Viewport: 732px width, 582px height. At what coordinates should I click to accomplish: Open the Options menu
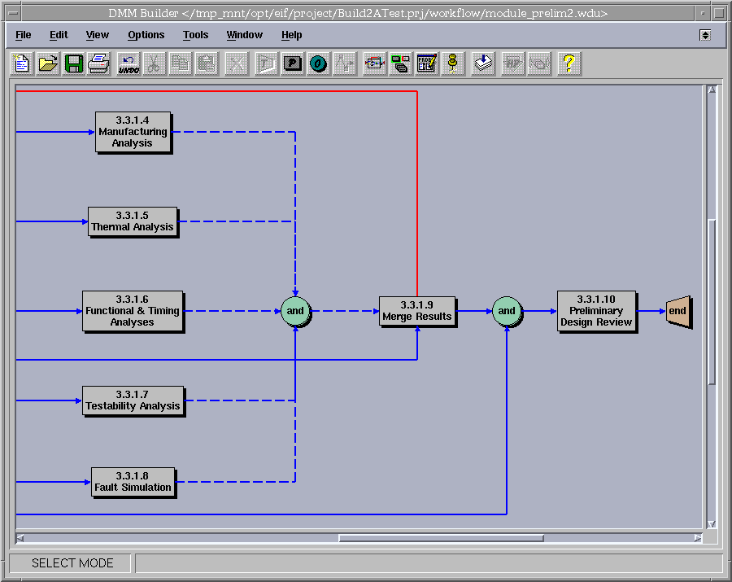(x=146, y=35)
